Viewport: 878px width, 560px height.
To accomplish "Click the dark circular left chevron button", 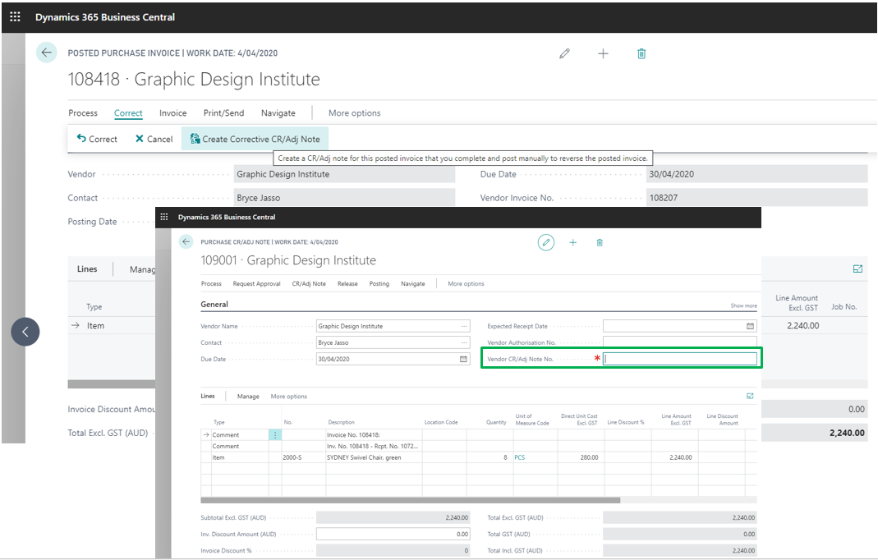I will click(x=25, y=332).
